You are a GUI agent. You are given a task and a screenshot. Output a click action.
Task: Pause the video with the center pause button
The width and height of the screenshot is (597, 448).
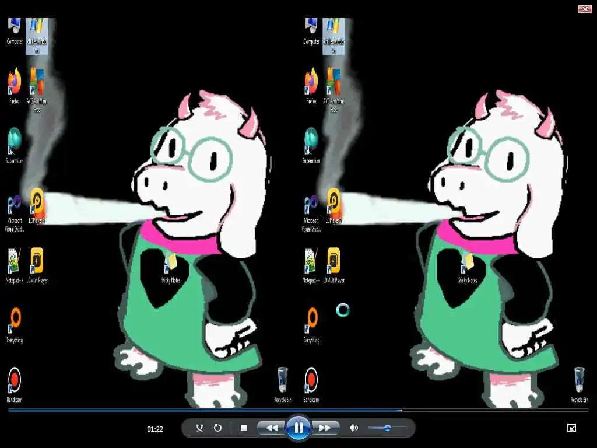(298, 428)
